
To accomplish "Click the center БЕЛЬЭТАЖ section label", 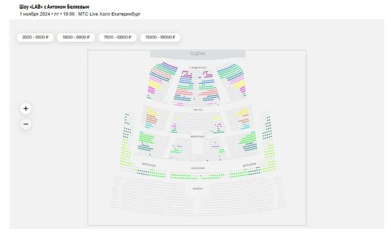I will pyautogui.click(x=198, y=168).
